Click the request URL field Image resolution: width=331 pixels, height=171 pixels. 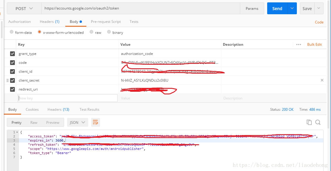tap(141, 8)
